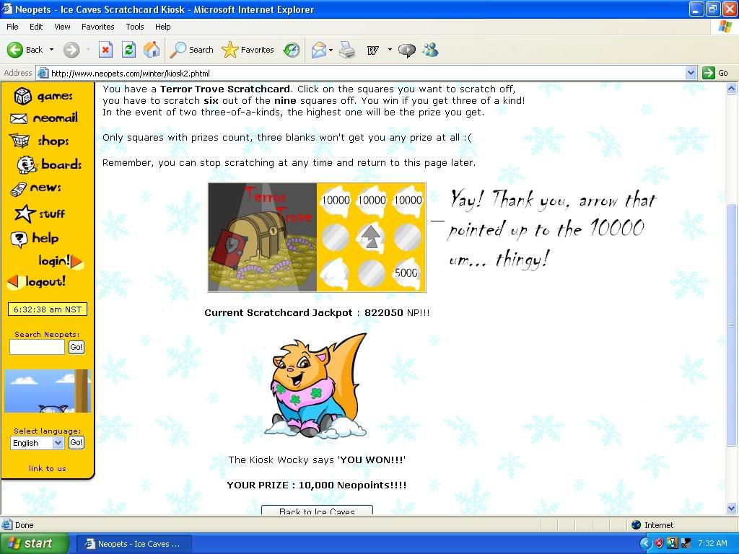Open the Discuss speech bubble icon
Viewport: 739px width, 554px height.
[407, 50]
